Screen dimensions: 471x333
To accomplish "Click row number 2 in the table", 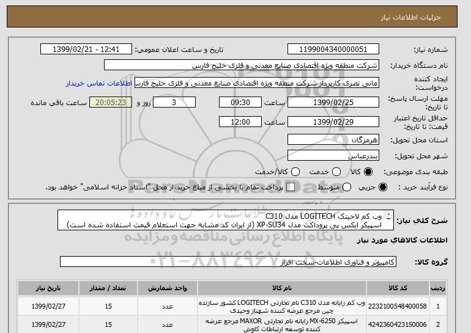I will coord(438,324).
